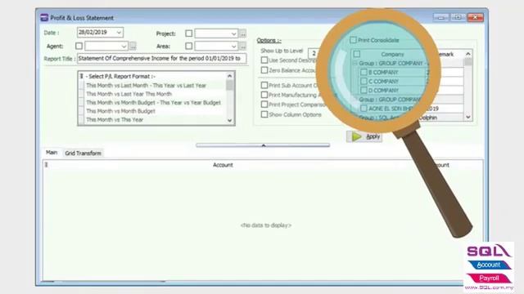Open the Date dropdown

119,33
